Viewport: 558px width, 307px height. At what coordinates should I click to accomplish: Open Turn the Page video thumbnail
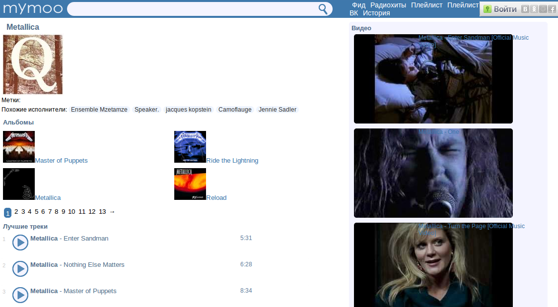[433, 265]
